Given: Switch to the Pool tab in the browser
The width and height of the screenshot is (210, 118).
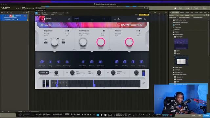Looking at the screenshot, I should (x=205, y=12).
